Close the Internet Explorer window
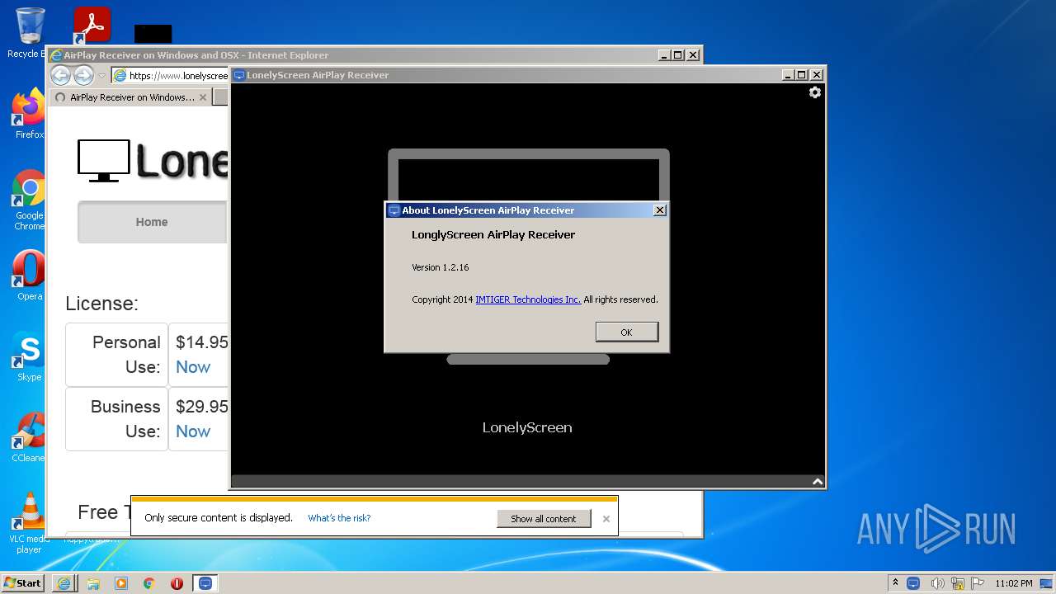This screenshot has width=1056, height=594. [x=693, y=55]
